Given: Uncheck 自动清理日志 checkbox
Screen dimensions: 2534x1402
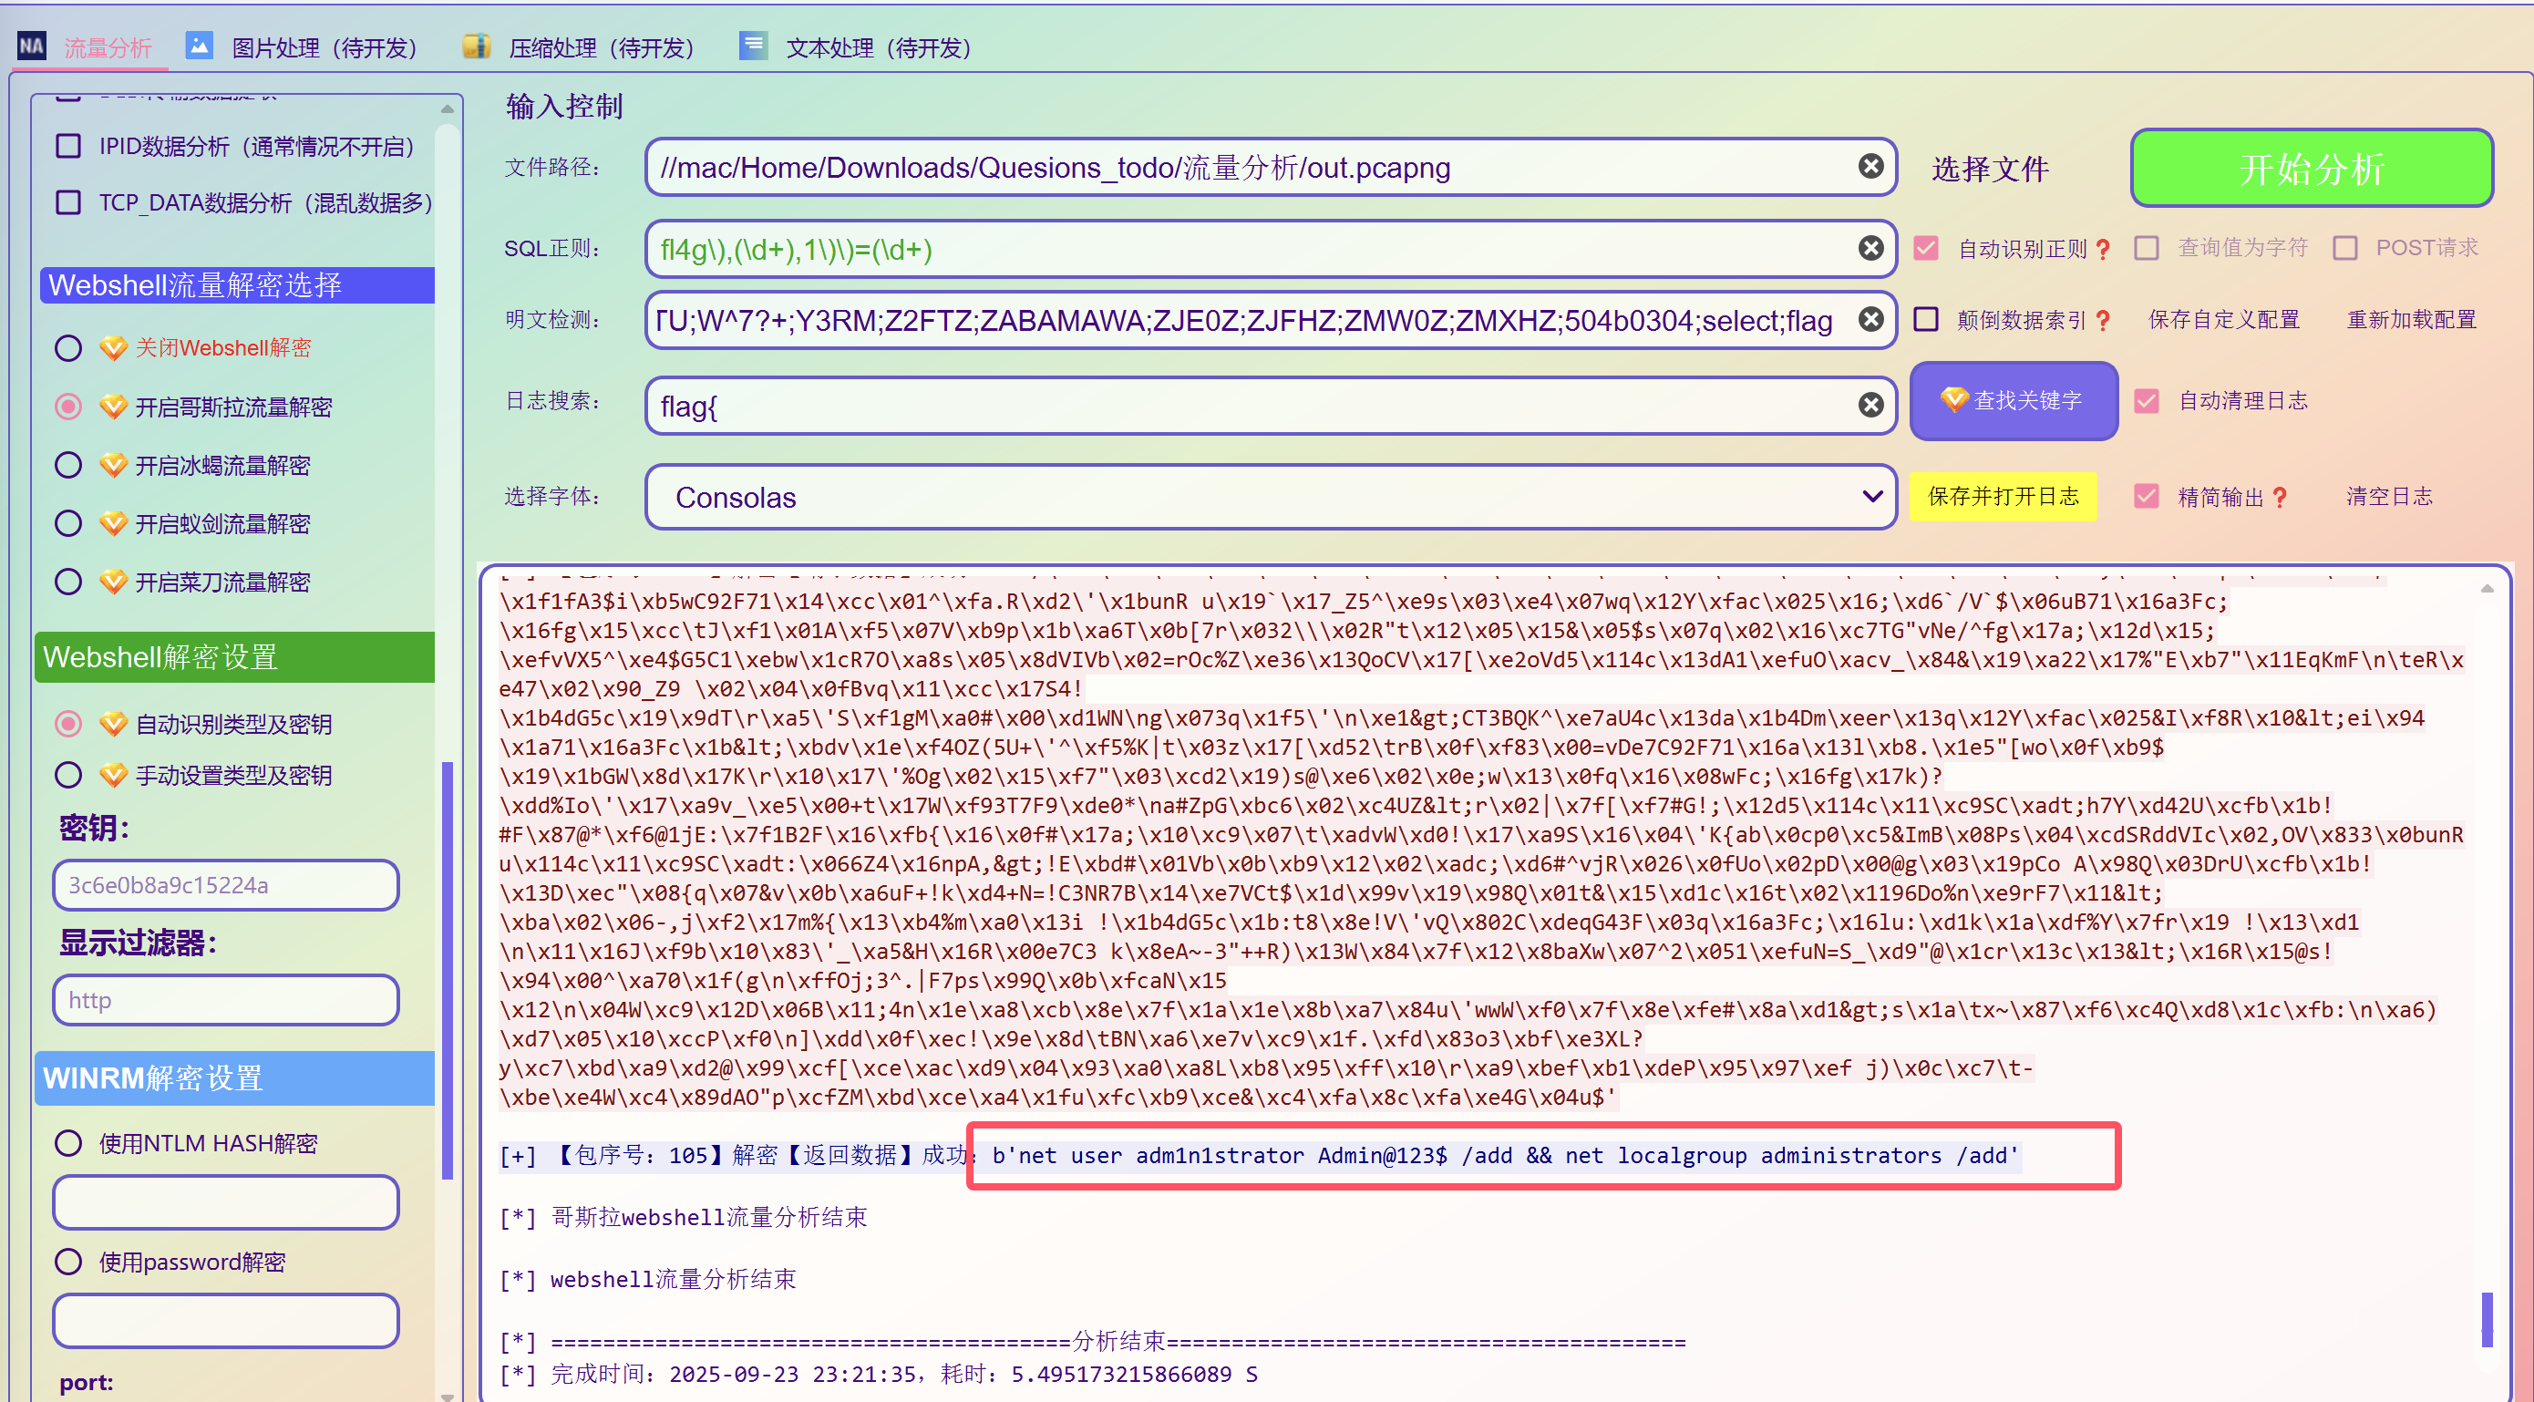Looking at the screenshot, I should [2146, 400].
